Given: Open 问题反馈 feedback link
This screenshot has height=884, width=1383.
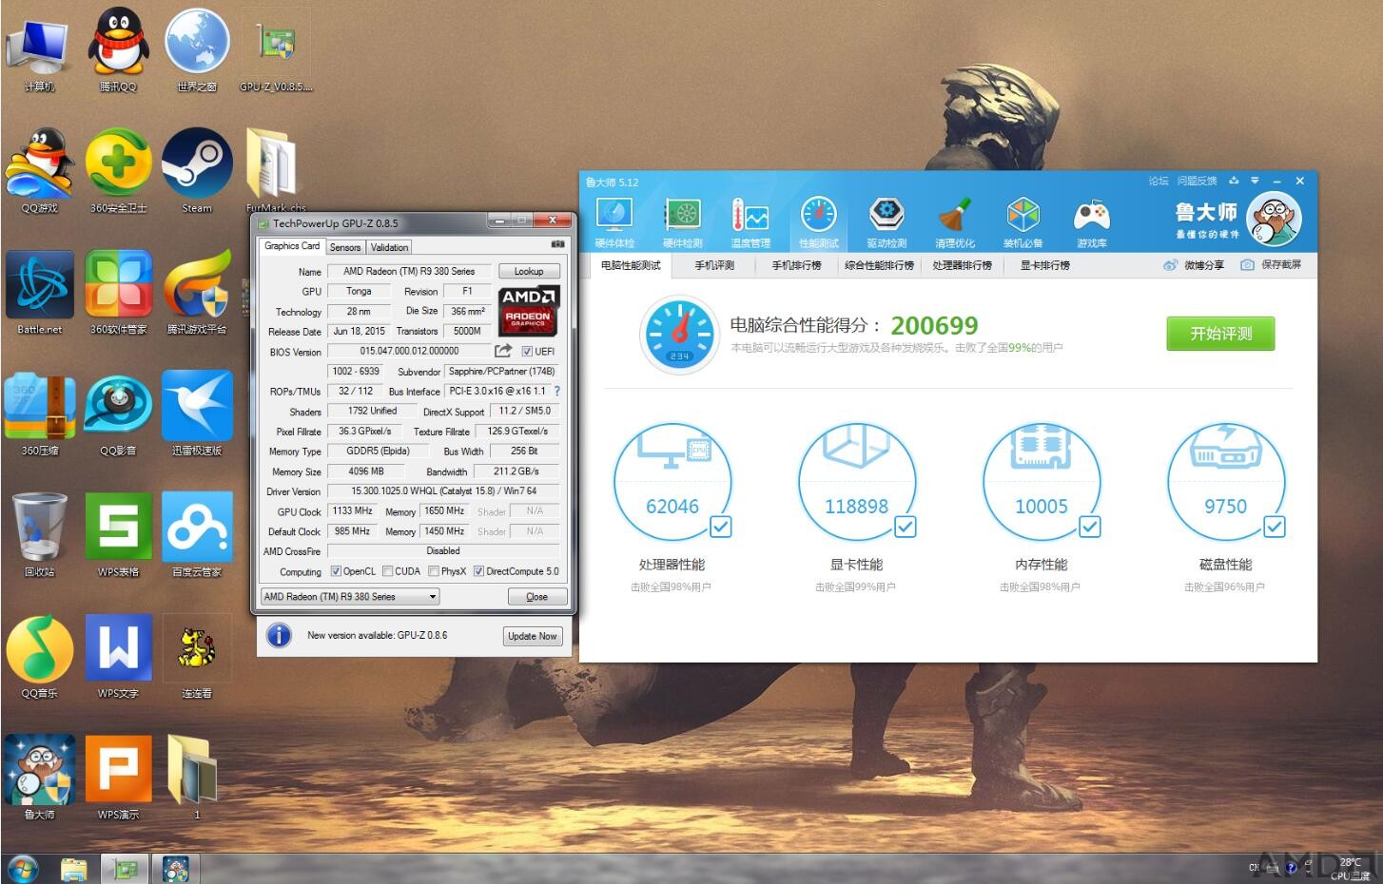Looking at the screenshot, I should (1197, 181).
